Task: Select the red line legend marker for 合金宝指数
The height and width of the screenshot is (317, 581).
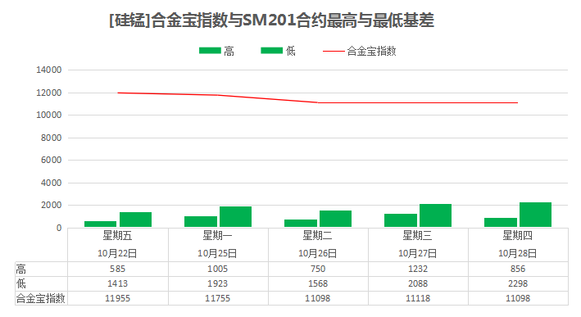Action: tap(334, 51)
